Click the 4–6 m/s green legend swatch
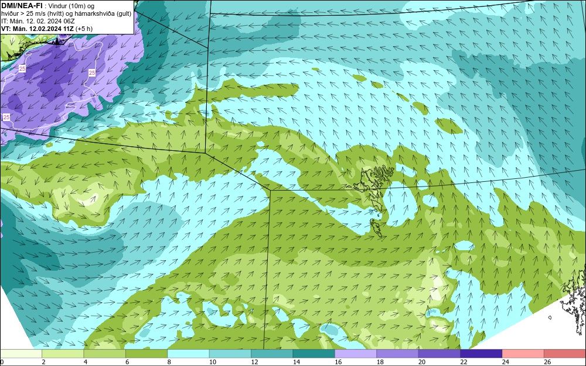The height and width of the screenshot is (366, 586). [x=105, y=354]
